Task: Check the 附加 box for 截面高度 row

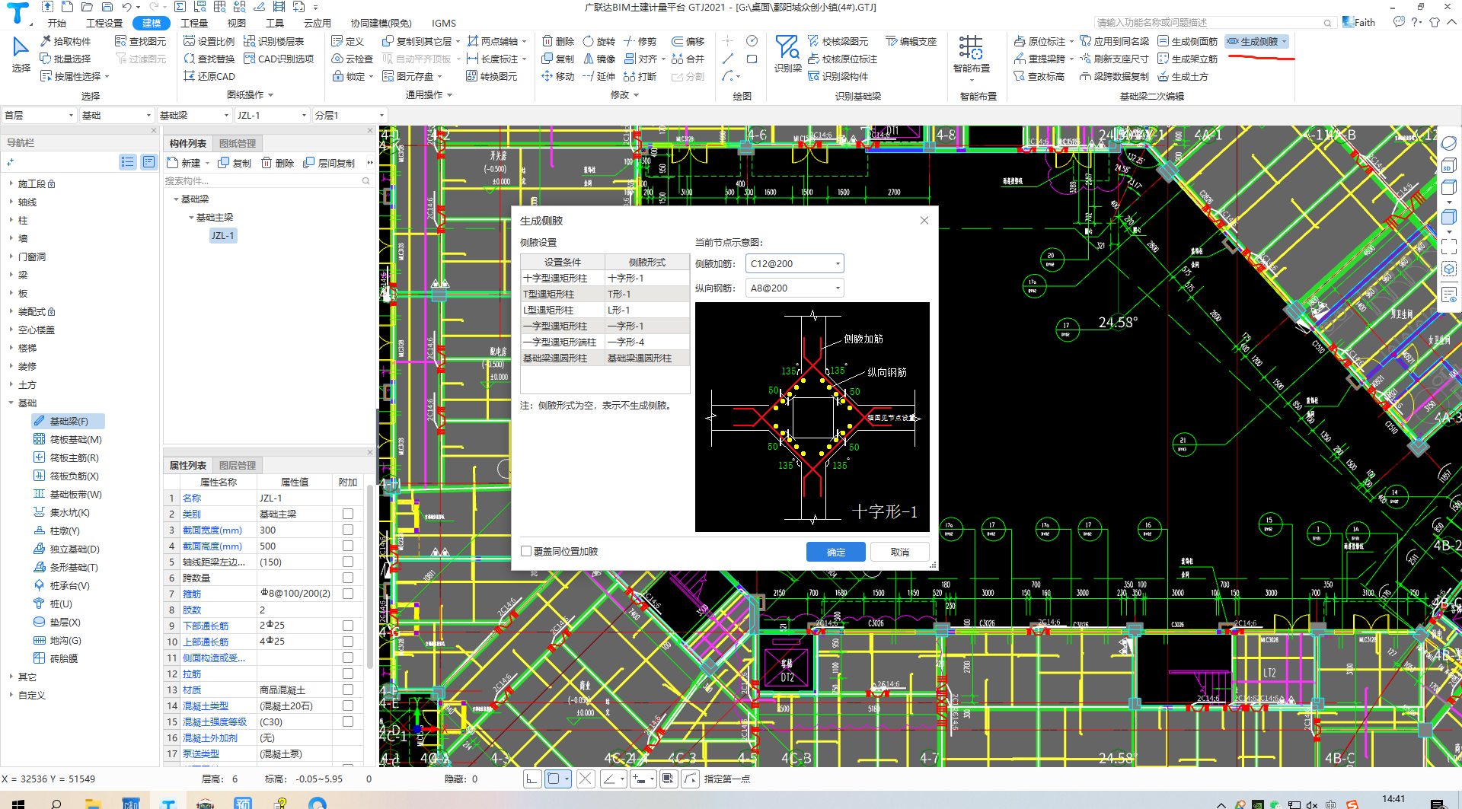Action: [x=348, y=546]
